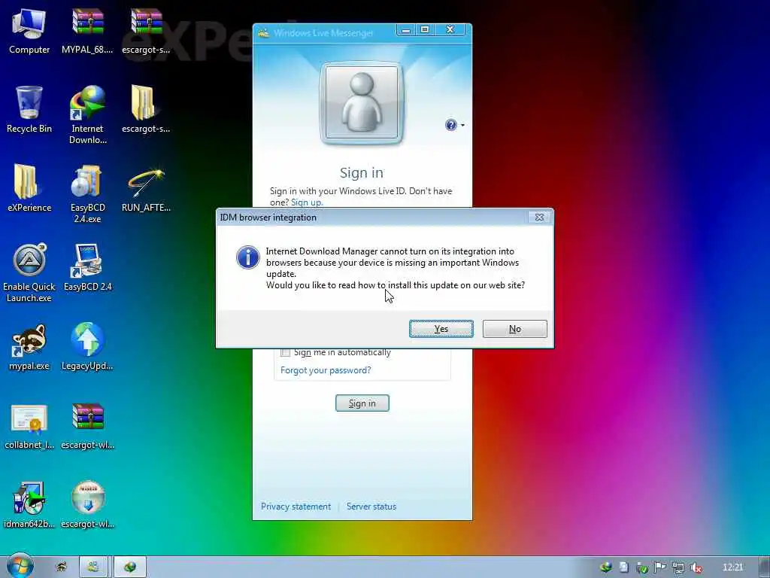The image size is (770, 578).
Task: Select the mypal.exe raccoon icon
Action: [29, 346]
